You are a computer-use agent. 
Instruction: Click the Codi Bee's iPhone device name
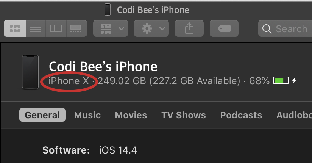pos(103,67)
